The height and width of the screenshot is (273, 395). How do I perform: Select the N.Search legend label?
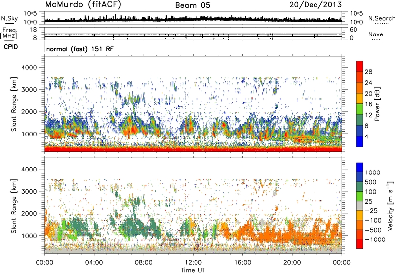381,18
